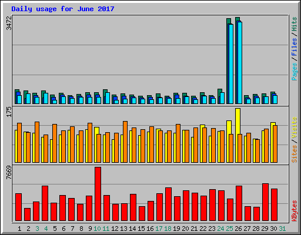Click the 'Daily usage for June 2017' title
Viewport: 301px width, 235px height.
coord(63,9)
